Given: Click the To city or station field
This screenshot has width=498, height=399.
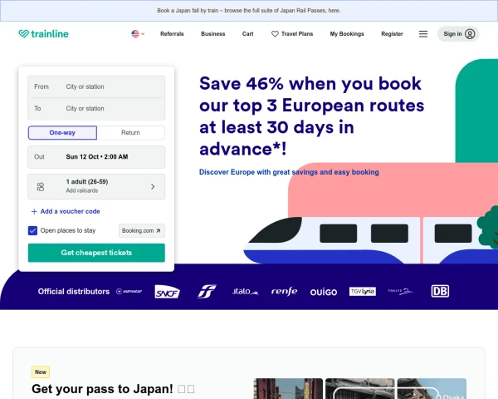Looking at the screenshot, I should [96, 109].
